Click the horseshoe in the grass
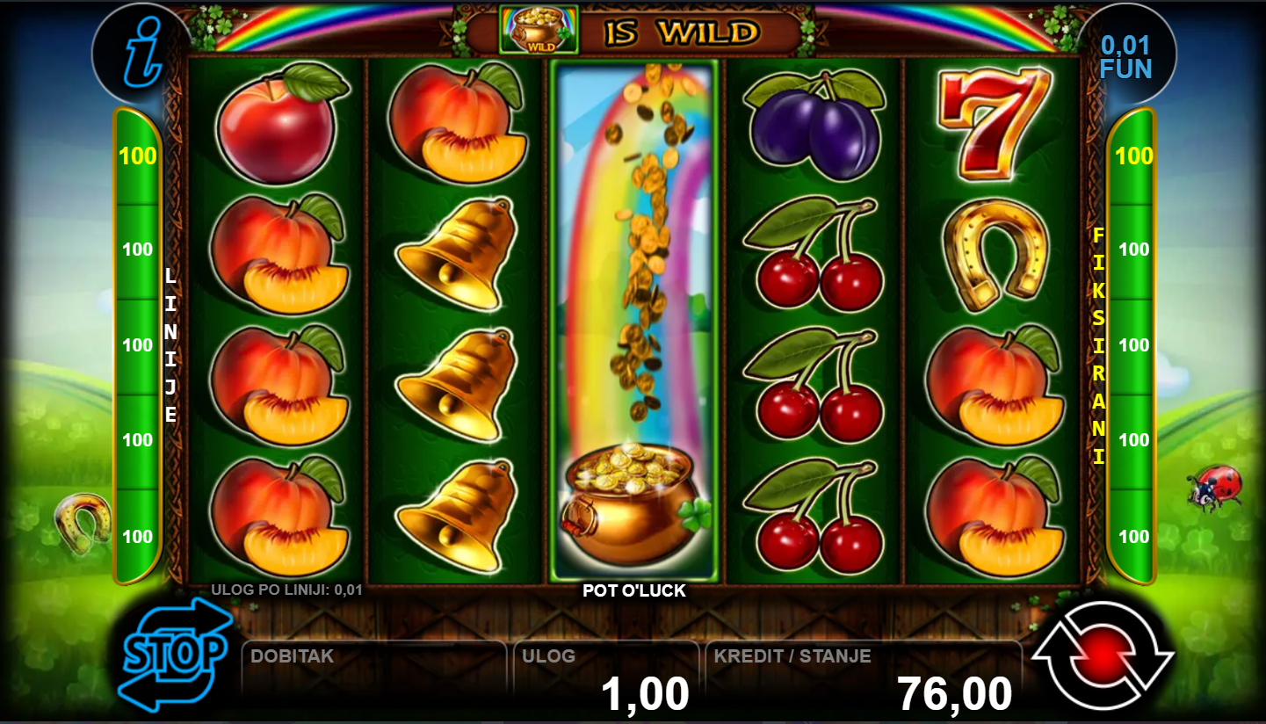This screenshot has width=1266, height=724. point(83,524)
